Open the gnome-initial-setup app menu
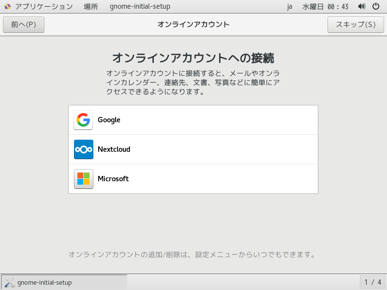Image resolution: width=387 pixels, height=290 pixels. coord(140,6)
